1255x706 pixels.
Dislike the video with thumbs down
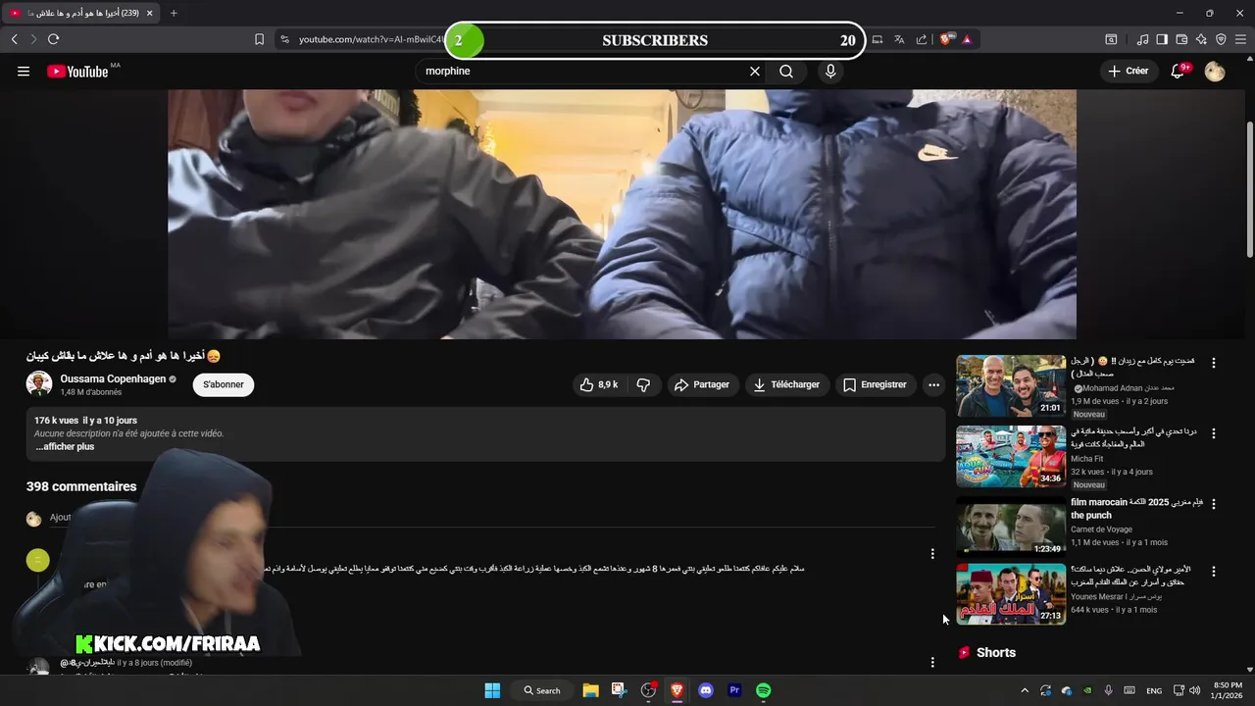(x=644, y=384)
